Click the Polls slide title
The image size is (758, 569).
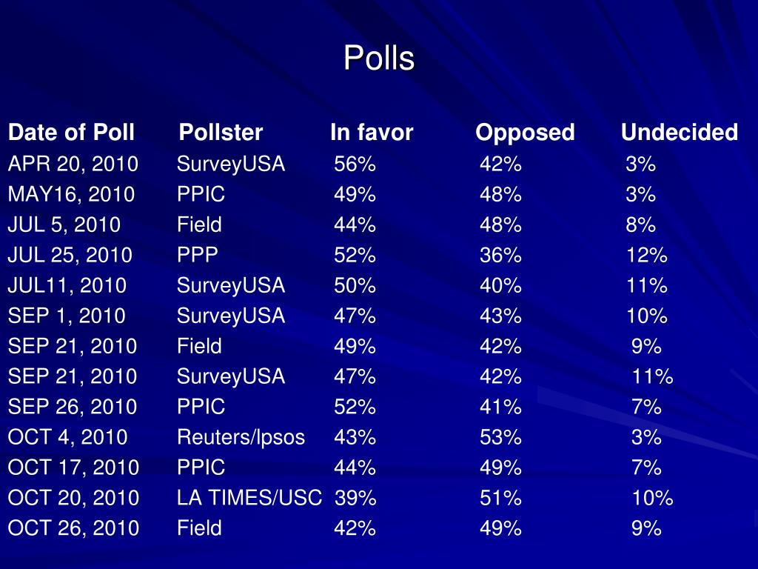tap(379, 59)
